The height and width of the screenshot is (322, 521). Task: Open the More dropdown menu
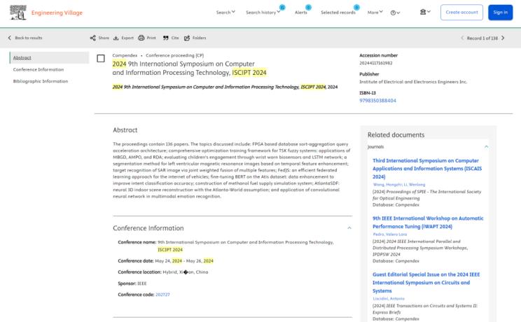375,13
